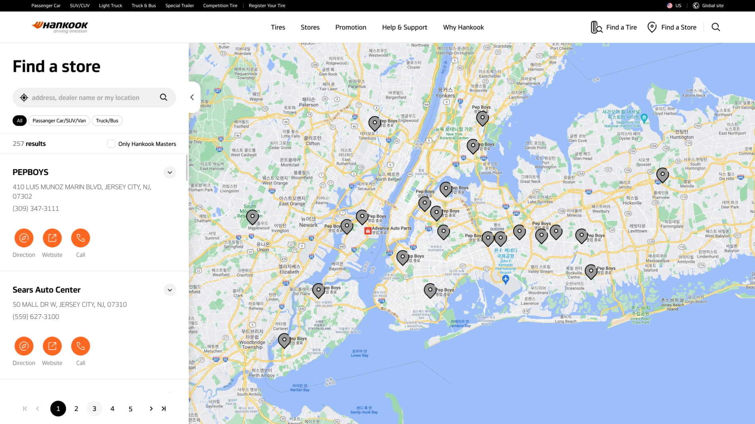This screenshot has width=755, height=424.
Task: Call the PEPBOYS store
Action: point(80,238)
